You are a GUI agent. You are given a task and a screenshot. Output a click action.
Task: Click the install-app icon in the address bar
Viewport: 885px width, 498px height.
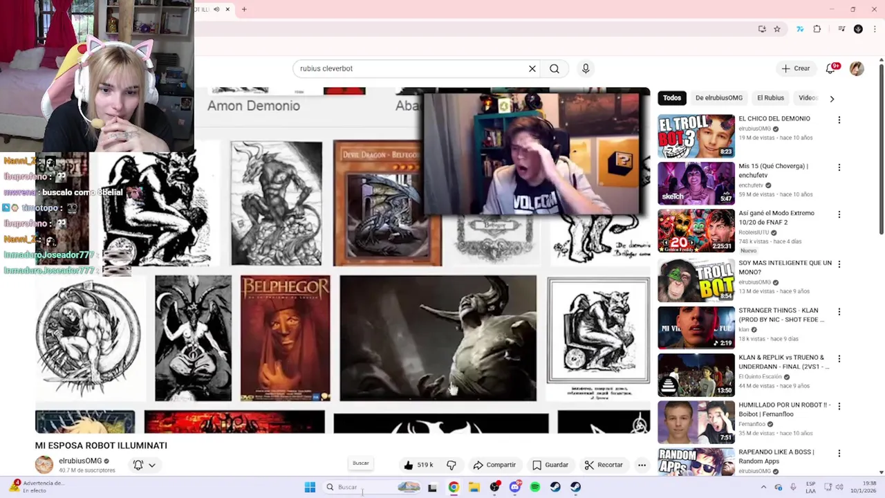762,29
